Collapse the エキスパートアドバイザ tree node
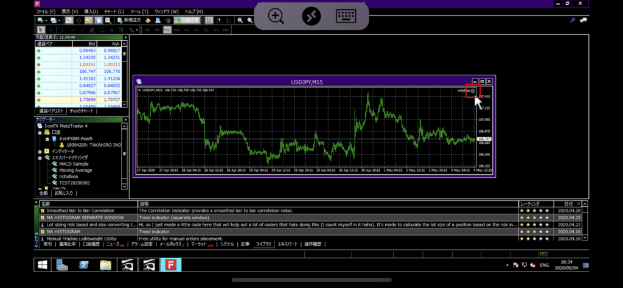Viewport: 623px width, 288px height. pyautogui.click(x=40, y=157)
